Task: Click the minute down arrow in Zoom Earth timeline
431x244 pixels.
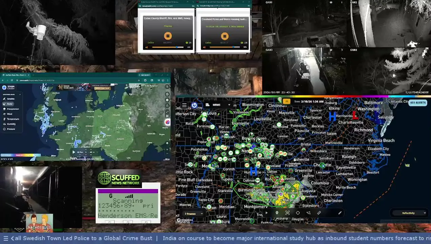Action: (91, 155)
